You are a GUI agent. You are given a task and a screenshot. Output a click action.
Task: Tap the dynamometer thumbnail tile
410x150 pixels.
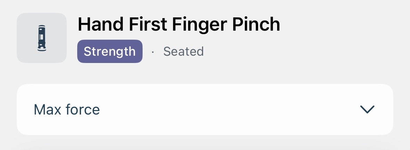coord(42,38)
